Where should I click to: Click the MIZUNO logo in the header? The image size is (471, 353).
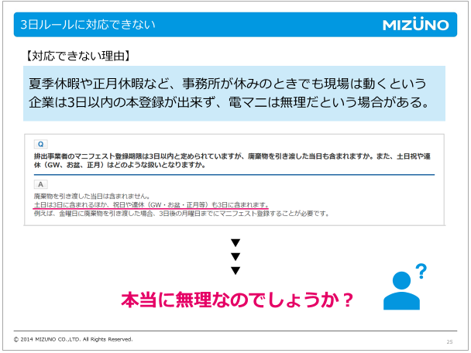pyautogui.click(x=415, y=25)
